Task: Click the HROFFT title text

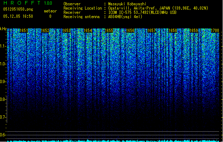Action: tap(22, 3)
